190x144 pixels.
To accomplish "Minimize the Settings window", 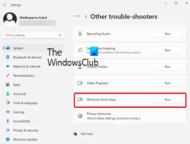I will pos(166,3).
